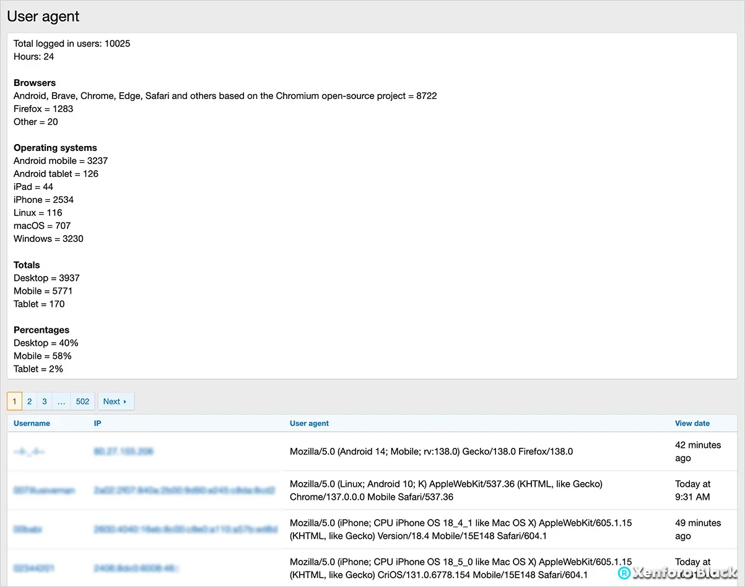This screenshot has height=587, width=745.
Task: Click the 'macOS = 707' line
Action: [x=42, y=226]
